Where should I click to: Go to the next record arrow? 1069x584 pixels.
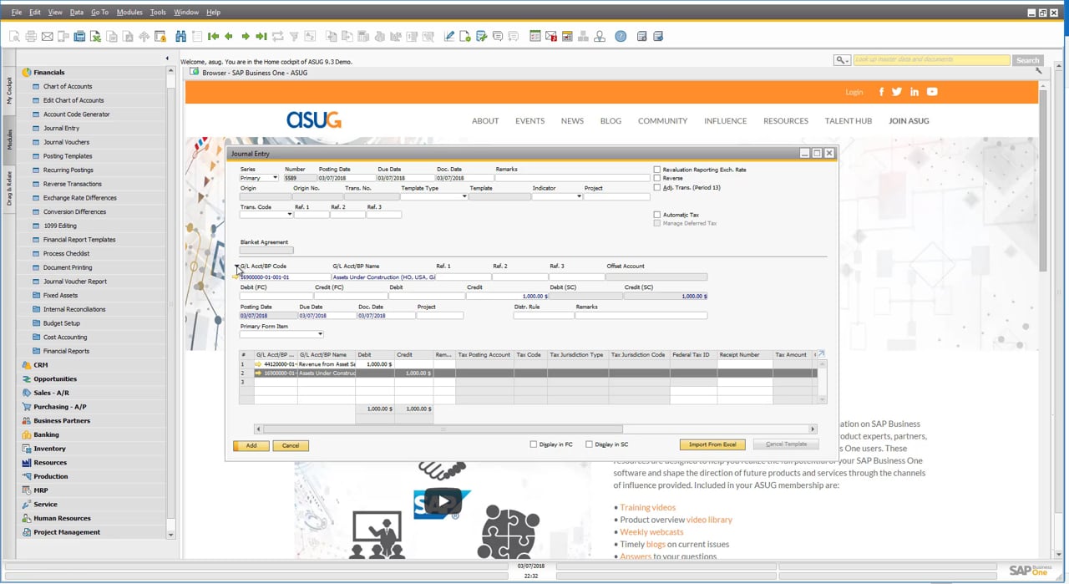click(x=246, y=36)
